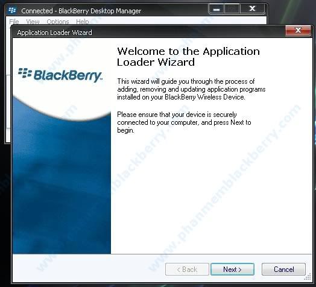Open the Options menu in Desktop Manager
The height and width of the screenshot is (287, 316).
click(58, 22)
